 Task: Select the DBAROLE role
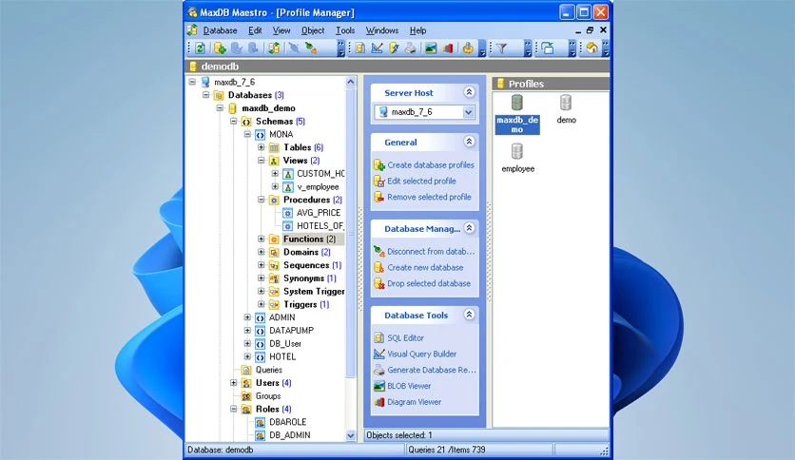click(287, 422)
